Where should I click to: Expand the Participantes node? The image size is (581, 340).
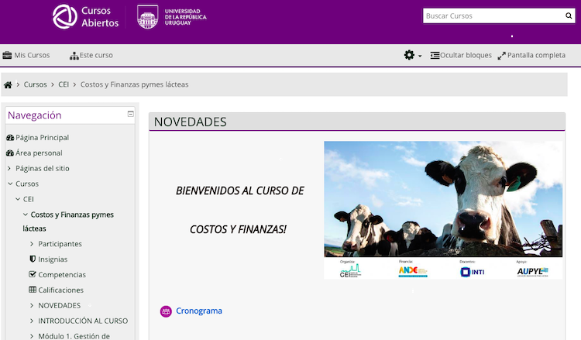click(x=32, y=244)
